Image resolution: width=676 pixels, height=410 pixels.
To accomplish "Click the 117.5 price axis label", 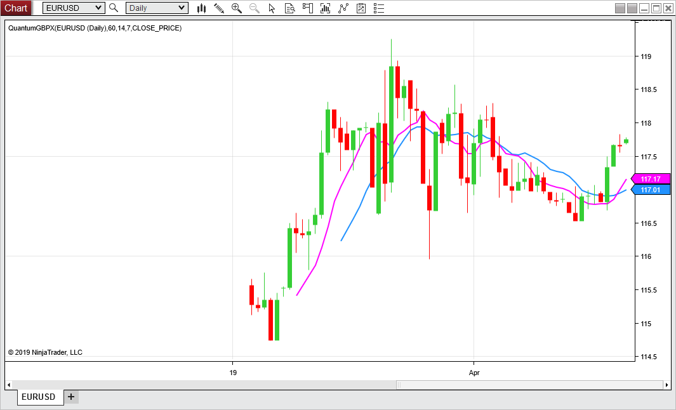I will pos(649,157).
